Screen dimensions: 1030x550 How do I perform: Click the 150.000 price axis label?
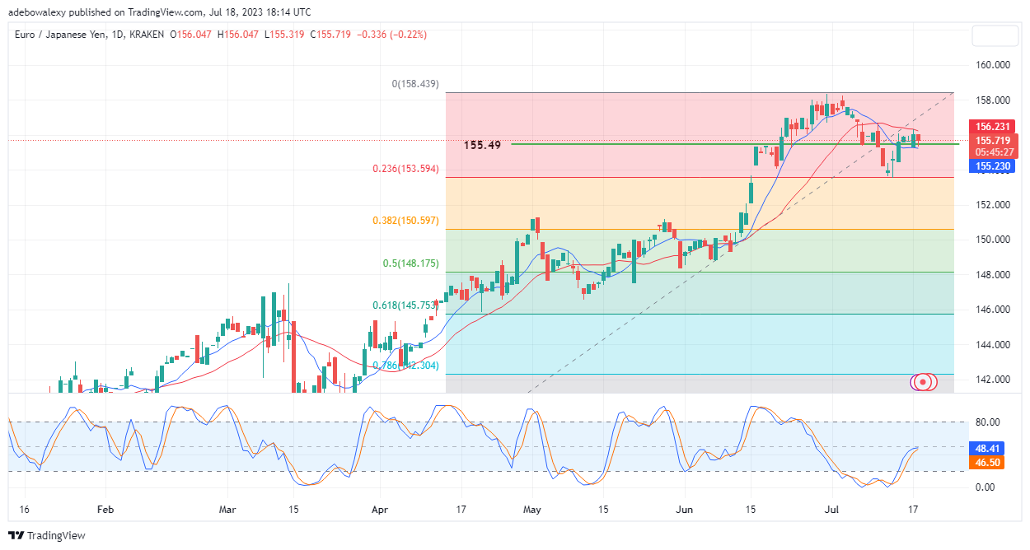(x=994, y=240)
